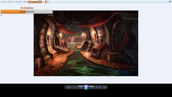
Task: Click the actual size button
Action: click(75, 87)
